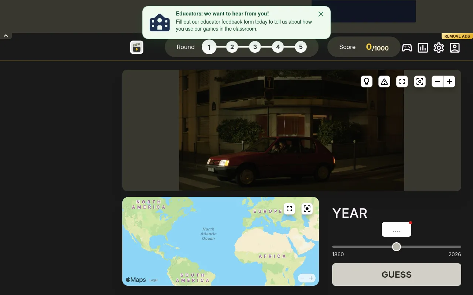The height and width of the screenshot is (295, 473).
Task: Select round 5 in the progress bar
Action: (301, 47)
